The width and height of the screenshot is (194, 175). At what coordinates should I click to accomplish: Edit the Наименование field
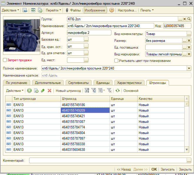111,26
